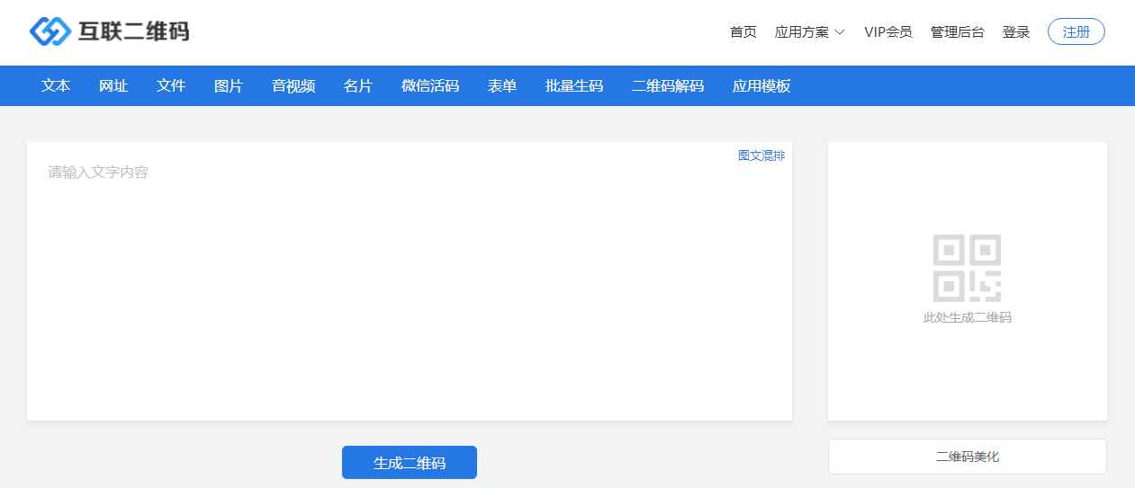Switch to the 网址 tab
The image size is (1135, 488).
tap(113, 86)
